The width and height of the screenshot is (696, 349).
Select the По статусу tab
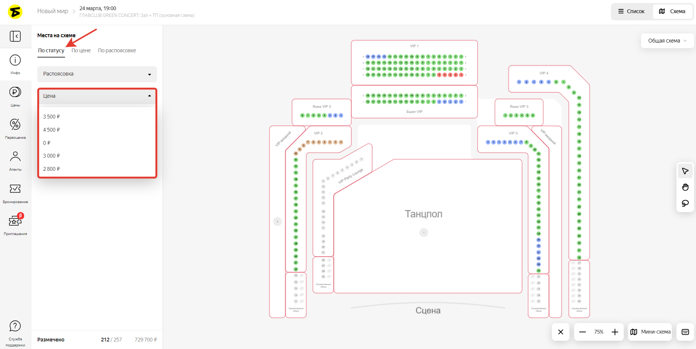51,50
